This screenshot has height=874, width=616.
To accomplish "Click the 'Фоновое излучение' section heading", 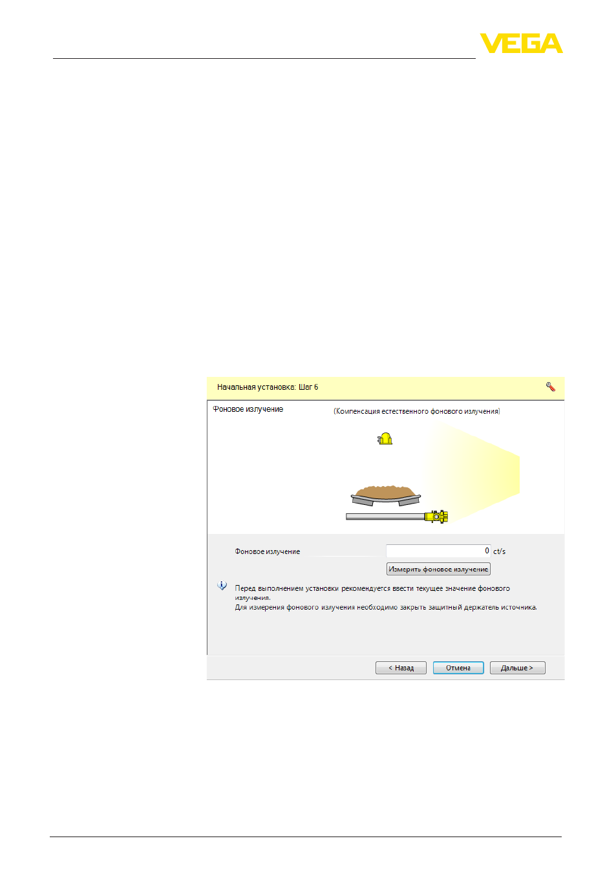I will pos(248,409).
